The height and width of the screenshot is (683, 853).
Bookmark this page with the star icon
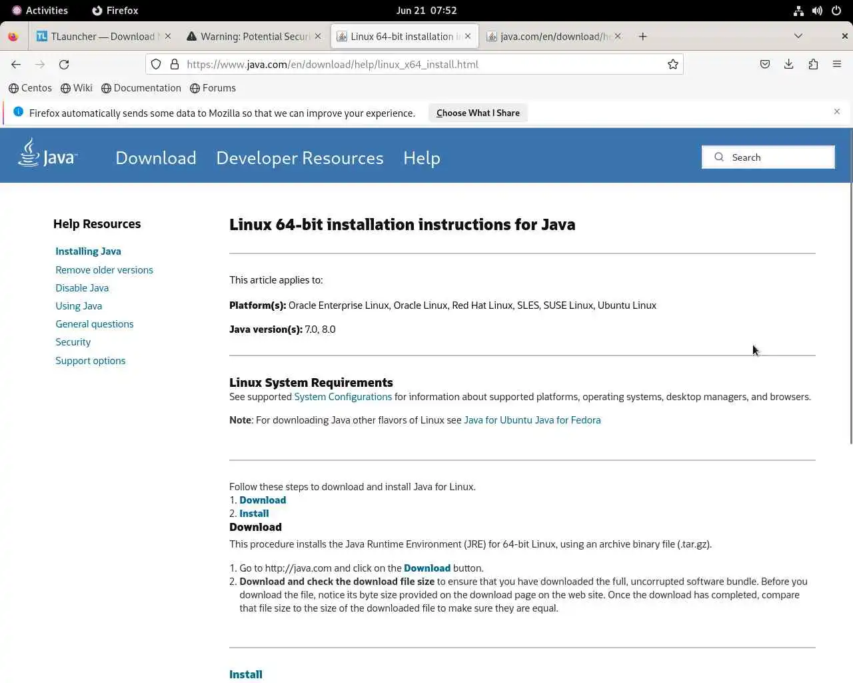[x=673, y=65]
